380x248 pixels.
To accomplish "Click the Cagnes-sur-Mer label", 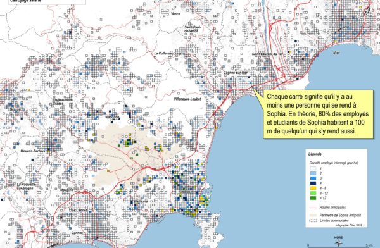I will (236, 72).
